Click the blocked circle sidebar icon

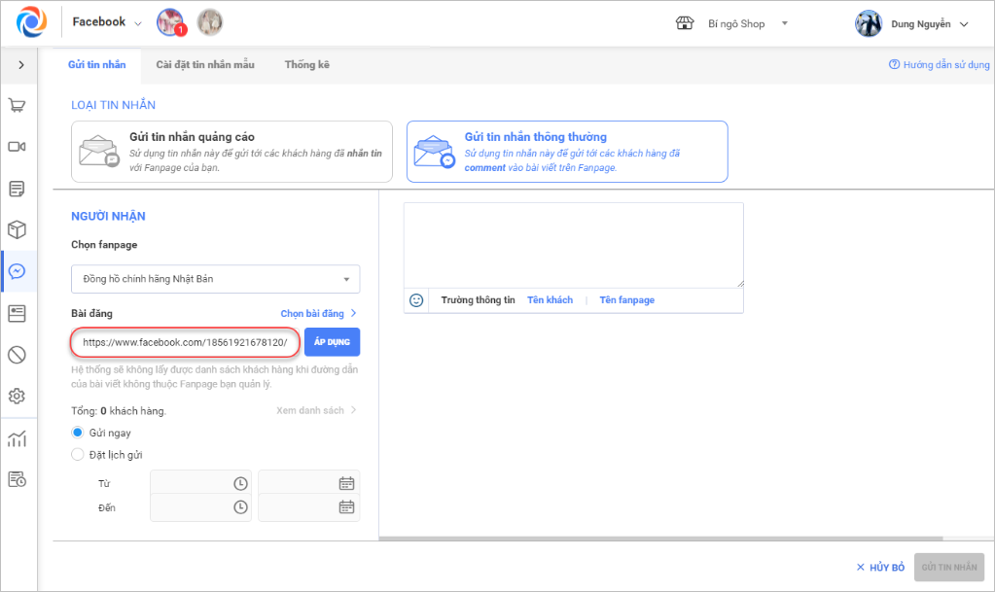tap(17, 355)
